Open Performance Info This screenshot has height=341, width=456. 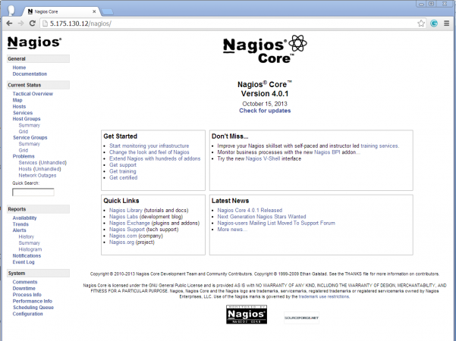coord(33,301)
